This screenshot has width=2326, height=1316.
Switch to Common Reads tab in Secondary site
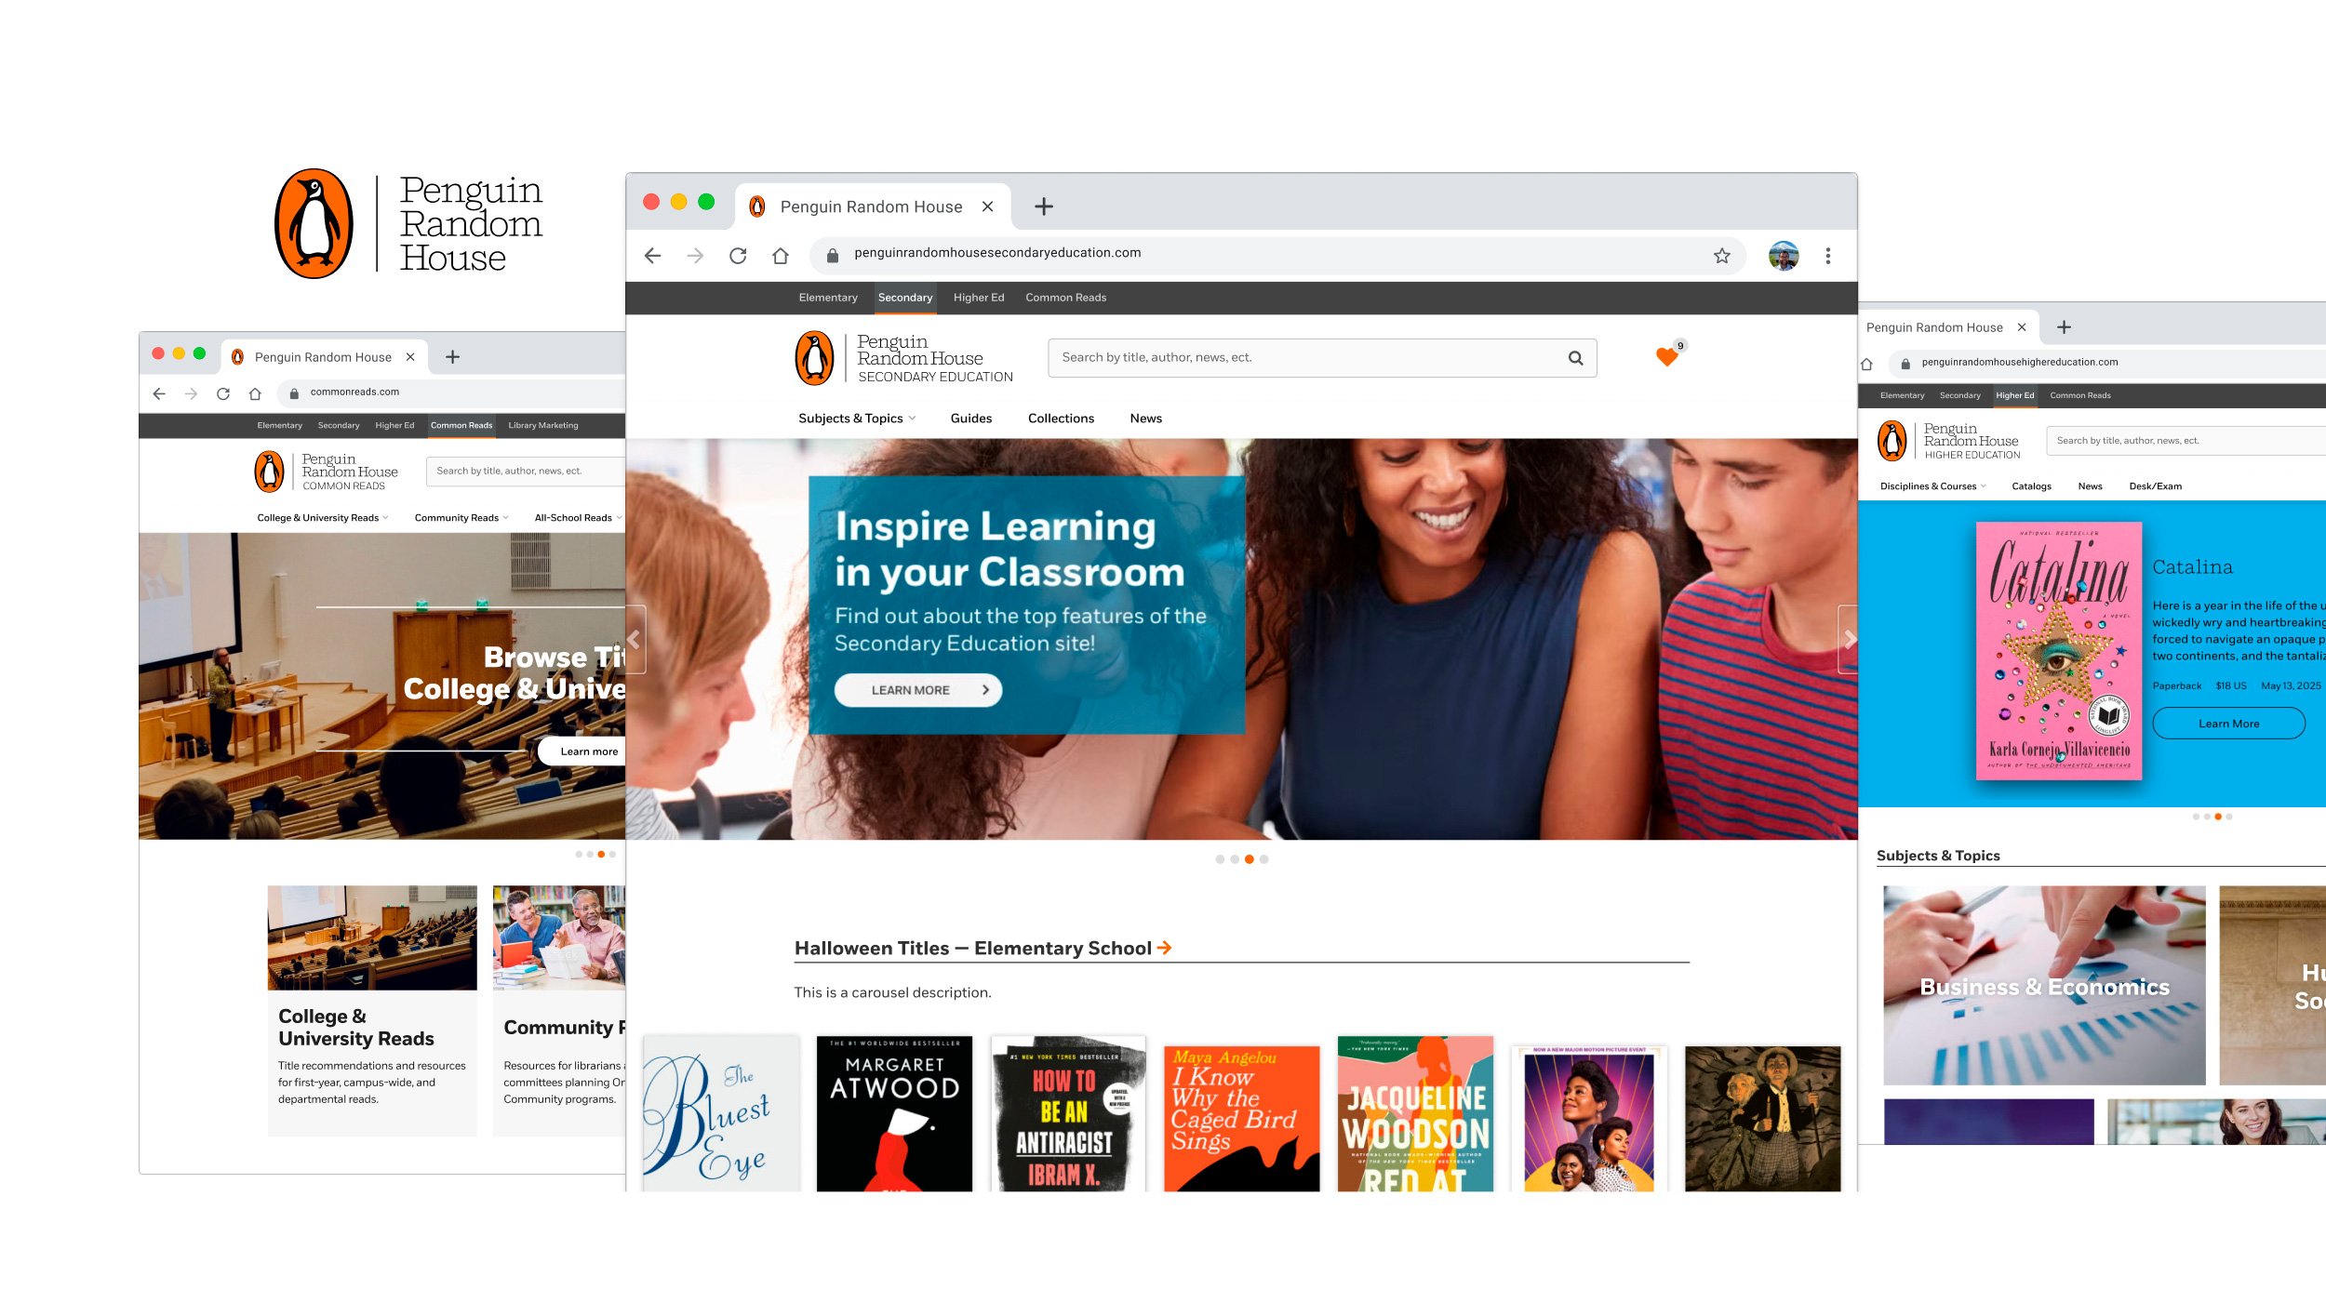tap(1066, 298)
